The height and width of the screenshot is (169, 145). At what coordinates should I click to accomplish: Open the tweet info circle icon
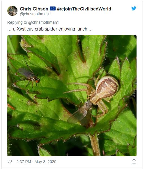click(x=134, y=162)
